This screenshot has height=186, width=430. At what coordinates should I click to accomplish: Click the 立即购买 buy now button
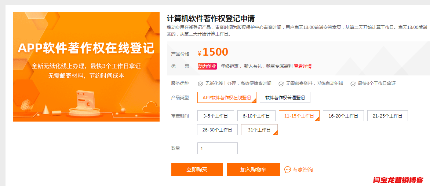(x=197, y=170)
